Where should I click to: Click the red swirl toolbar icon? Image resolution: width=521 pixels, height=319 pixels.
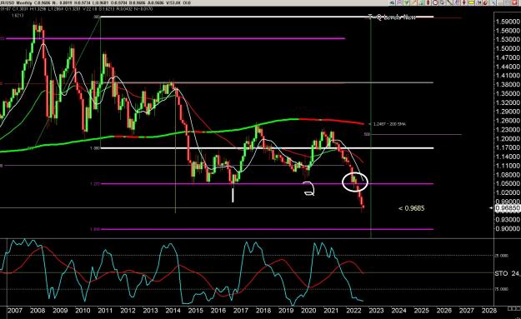(x=485, y=2)
